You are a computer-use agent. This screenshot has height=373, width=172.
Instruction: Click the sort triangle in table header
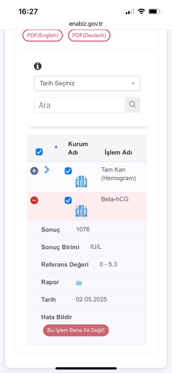pos(56,147)
